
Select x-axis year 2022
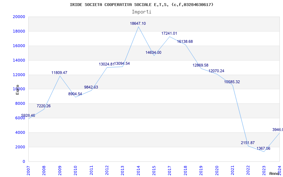point(248,170)
